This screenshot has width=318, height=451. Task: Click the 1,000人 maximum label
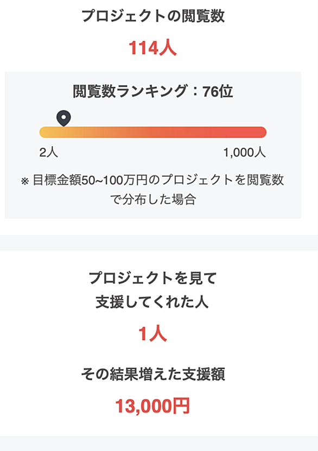coord(244,152)
